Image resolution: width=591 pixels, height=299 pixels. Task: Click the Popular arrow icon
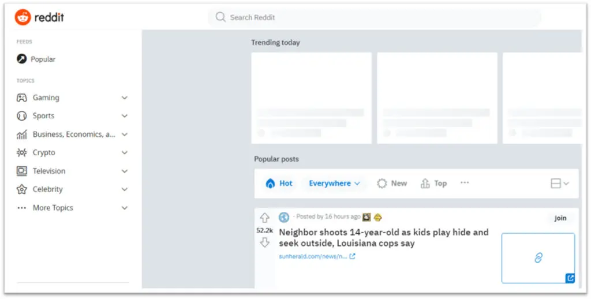coord(21,59)
